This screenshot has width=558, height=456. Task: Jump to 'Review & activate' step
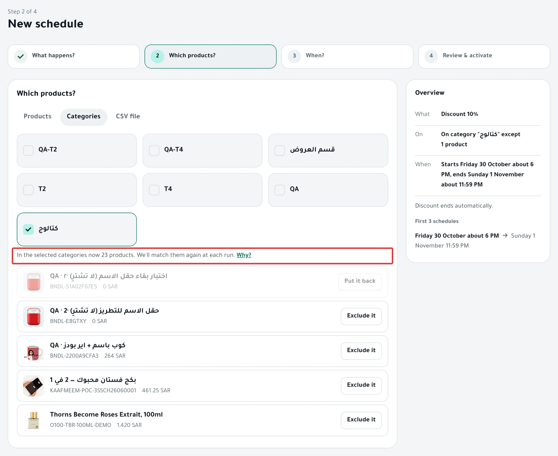coord(484,56)
